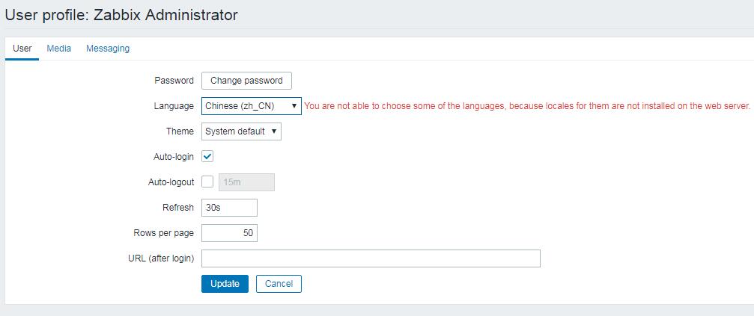Click the Auto-logout 15m time field
Viewport: 754px width, 316px height.
click(x=247, y=182)
